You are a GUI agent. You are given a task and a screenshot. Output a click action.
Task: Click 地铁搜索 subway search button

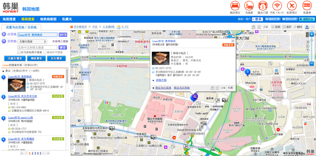(x=36, y=58)
